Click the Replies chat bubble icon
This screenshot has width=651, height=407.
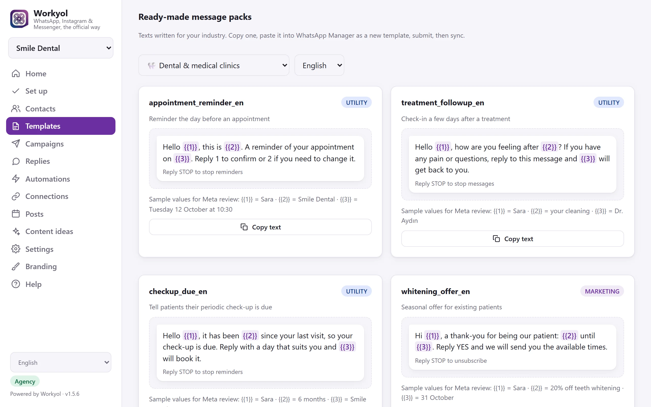(x=16, y=161)
